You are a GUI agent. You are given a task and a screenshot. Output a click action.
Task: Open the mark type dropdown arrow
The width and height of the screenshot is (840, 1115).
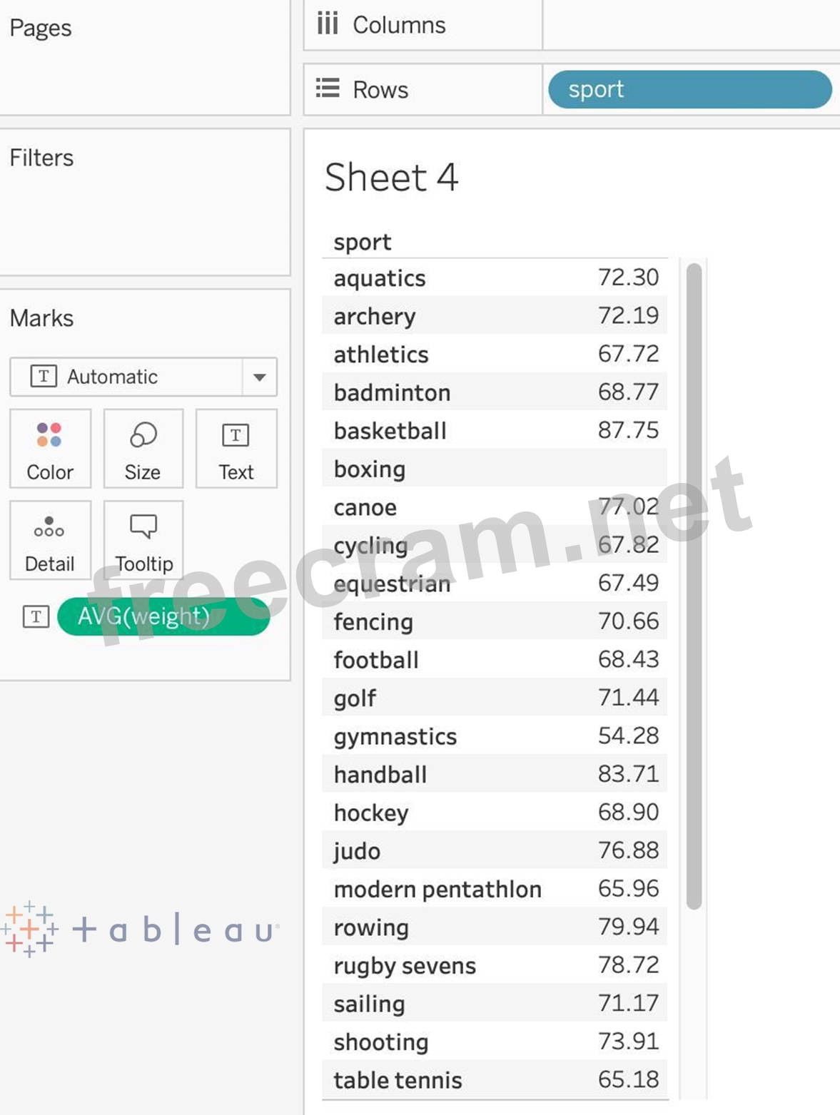point(260,377)
